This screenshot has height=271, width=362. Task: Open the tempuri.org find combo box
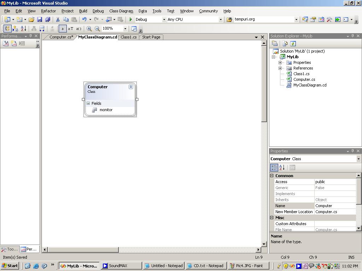pos(296,20)
